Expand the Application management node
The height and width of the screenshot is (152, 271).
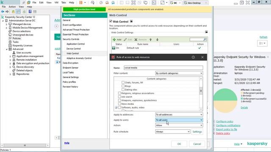[10, 56]
